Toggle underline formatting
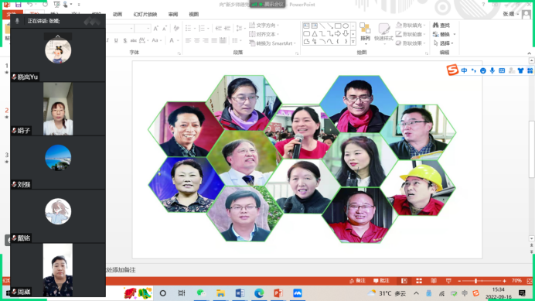The width and height of the screenshot is (535, 301). coord(116,40)
